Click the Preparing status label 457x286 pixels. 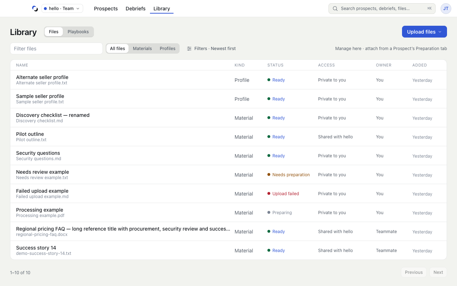(x=280, y=213)
